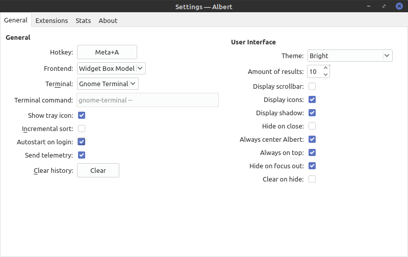408x257 pixels.
Task: Disable Send telemetry checkbox
Action: click(x=82, y=155)
